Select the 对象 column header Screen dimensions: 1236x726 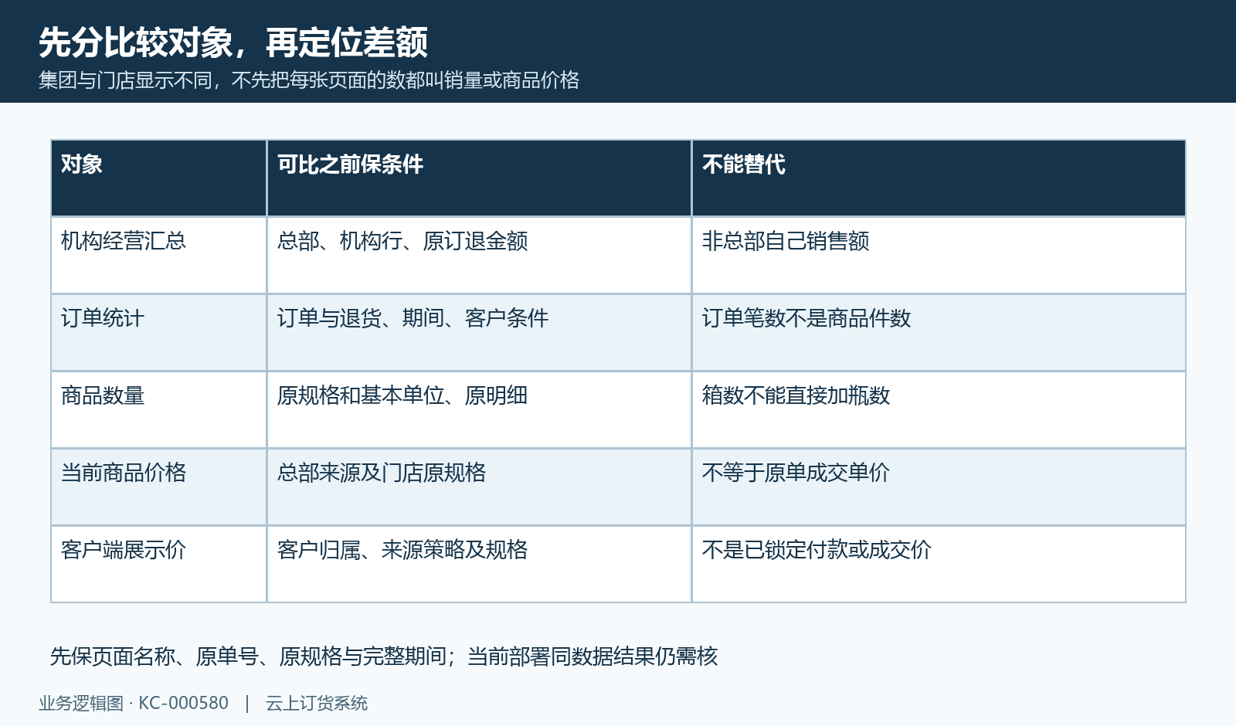coord(159,178)
